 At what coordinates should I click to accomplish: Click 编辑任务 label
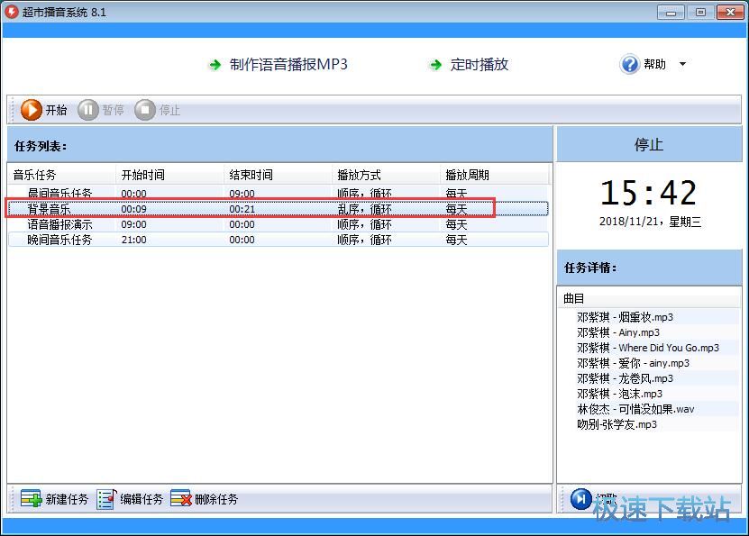(x=142, y=499)
